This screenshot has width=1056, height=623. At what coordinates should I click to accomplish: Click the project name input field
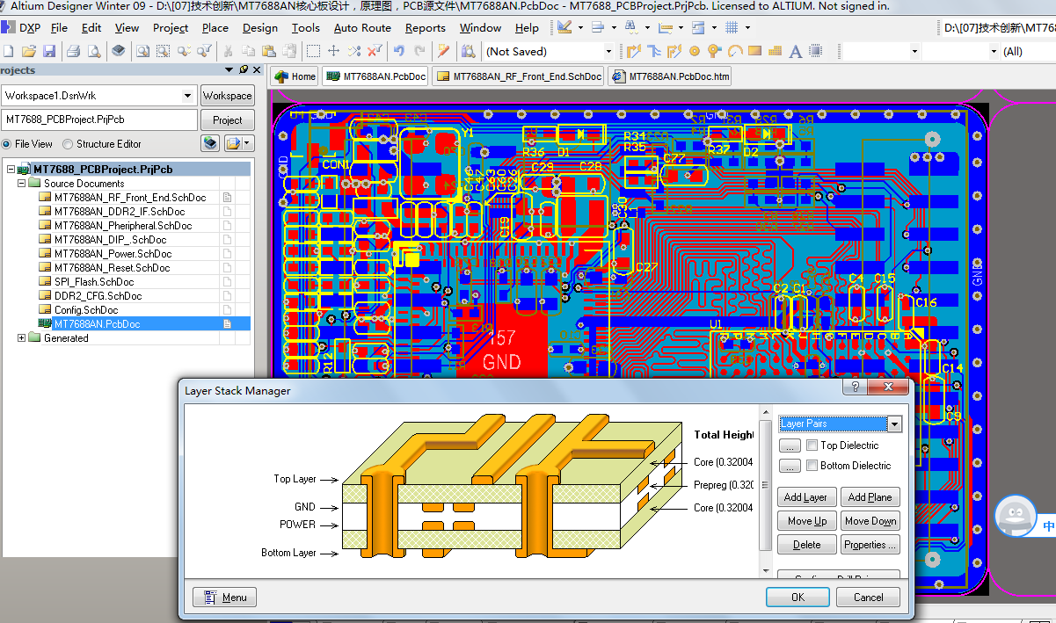pos(99,120)
